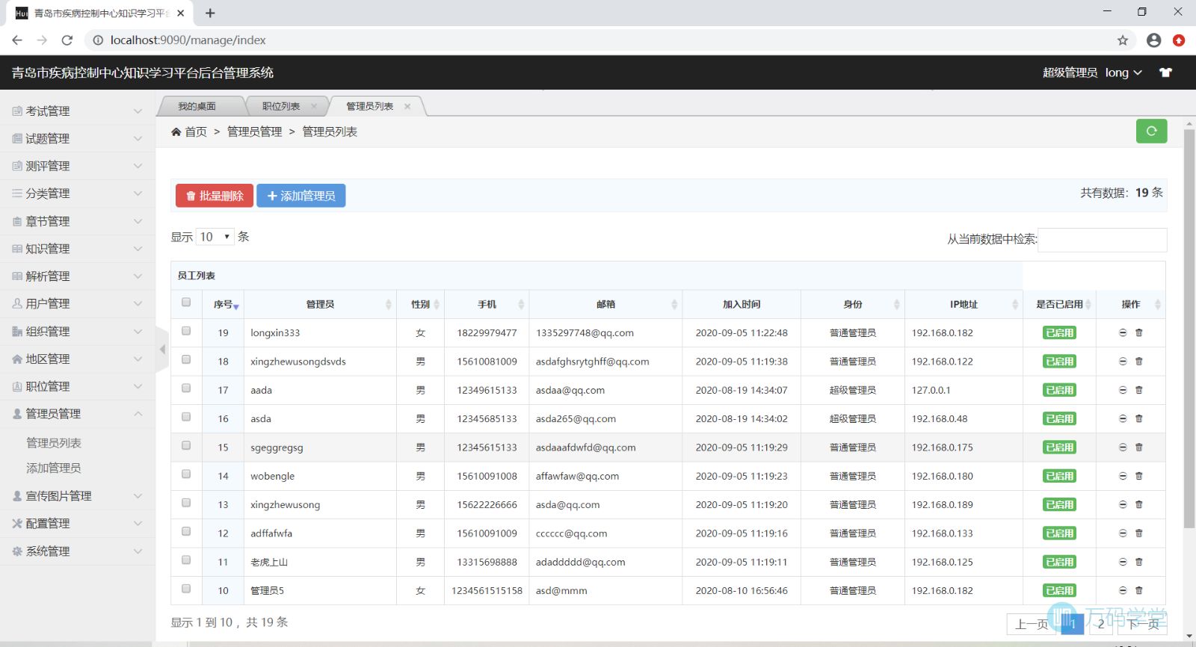The image size is (1196, 647).
Task: Go back with the browser back arrow
Action: pyautogui.click(x=17, y=40)
